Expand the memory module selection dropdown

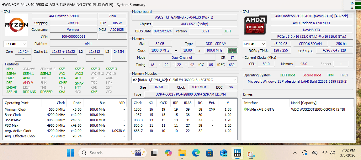(184, 80)
